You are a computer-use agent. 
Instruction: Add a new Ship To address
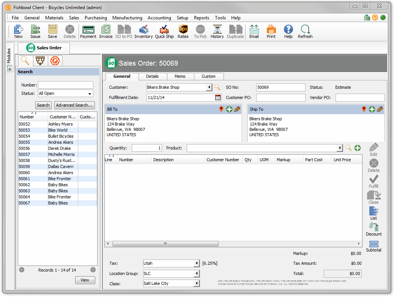(372, 109)
